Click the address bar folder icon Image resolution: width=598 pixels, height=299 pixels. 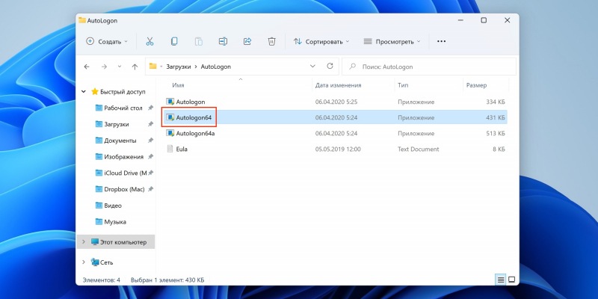coord(153,66)
